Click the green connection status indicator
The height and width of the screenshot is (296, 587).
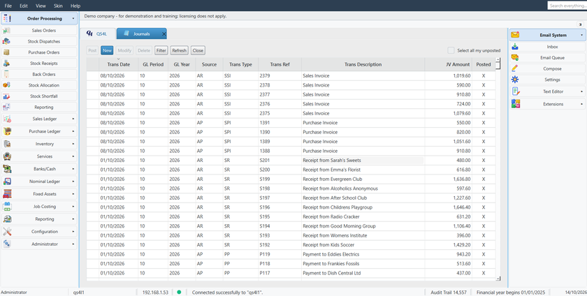(179, 293)
